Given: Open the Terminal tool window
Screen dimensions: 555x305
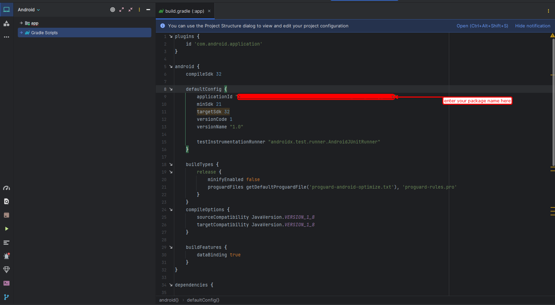Looking at the screenshot, I should pyautogui.click(x=7, y=283).
